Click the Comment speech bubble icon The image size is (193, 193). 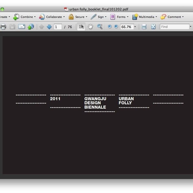click(x=163, y=17)
